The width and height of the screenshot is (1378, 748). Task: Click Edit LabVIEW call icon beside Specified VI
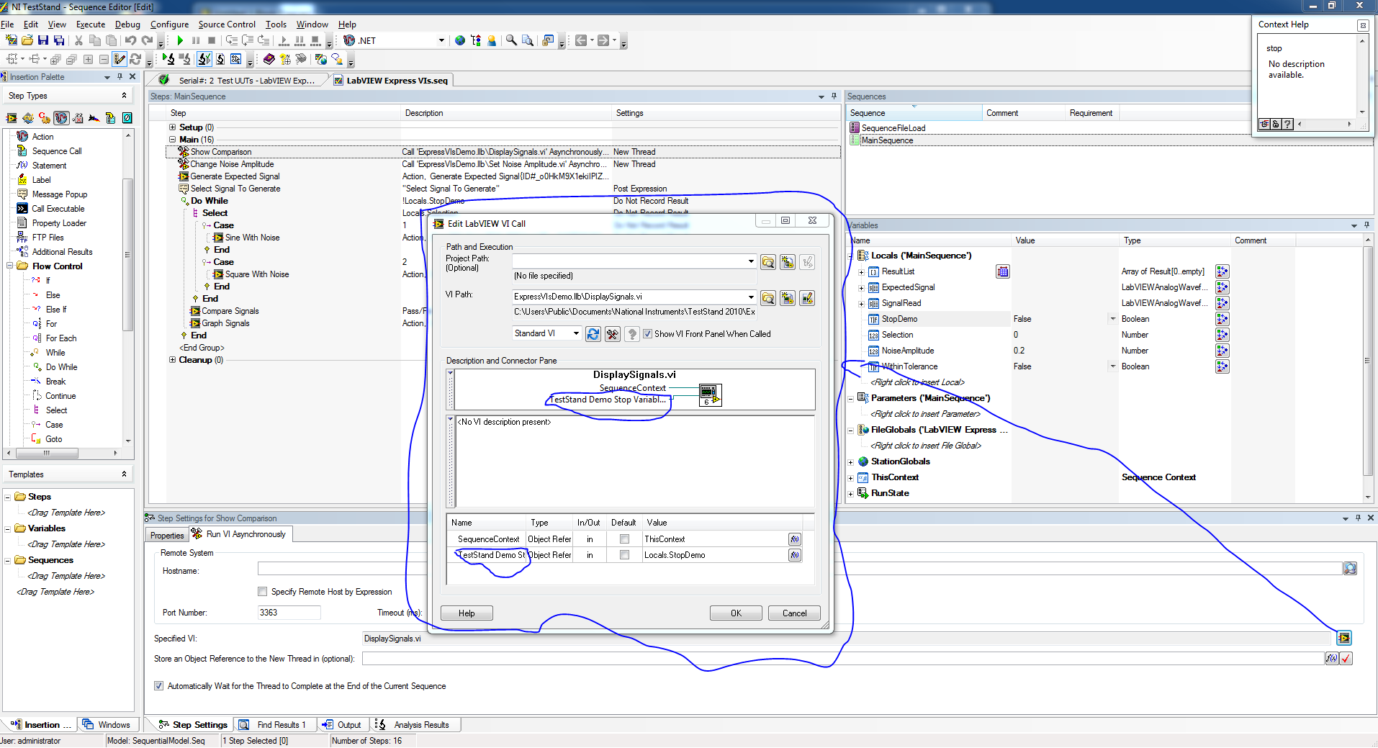tap(1343, 638)
